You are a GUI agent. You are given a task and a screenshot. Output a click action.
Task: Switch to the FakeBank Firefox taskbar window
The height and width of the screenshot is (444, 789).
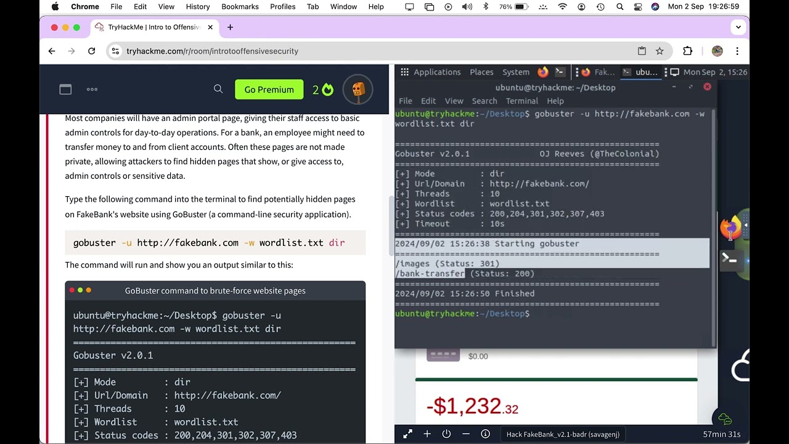tap(598, 72)
